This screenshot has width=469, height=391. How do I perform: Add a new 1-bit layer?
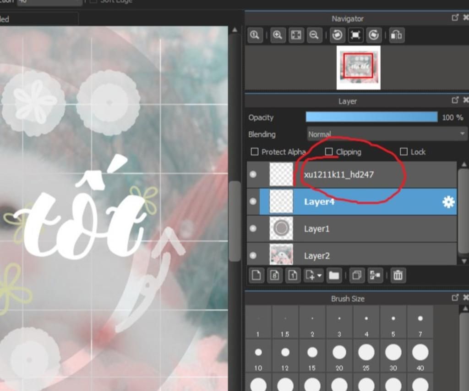[293, 275]
